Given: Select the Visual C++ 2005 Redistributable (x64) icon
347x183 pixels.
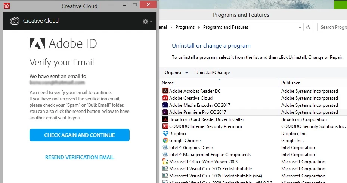Looking at the screenshot, I should coord(165,176).
